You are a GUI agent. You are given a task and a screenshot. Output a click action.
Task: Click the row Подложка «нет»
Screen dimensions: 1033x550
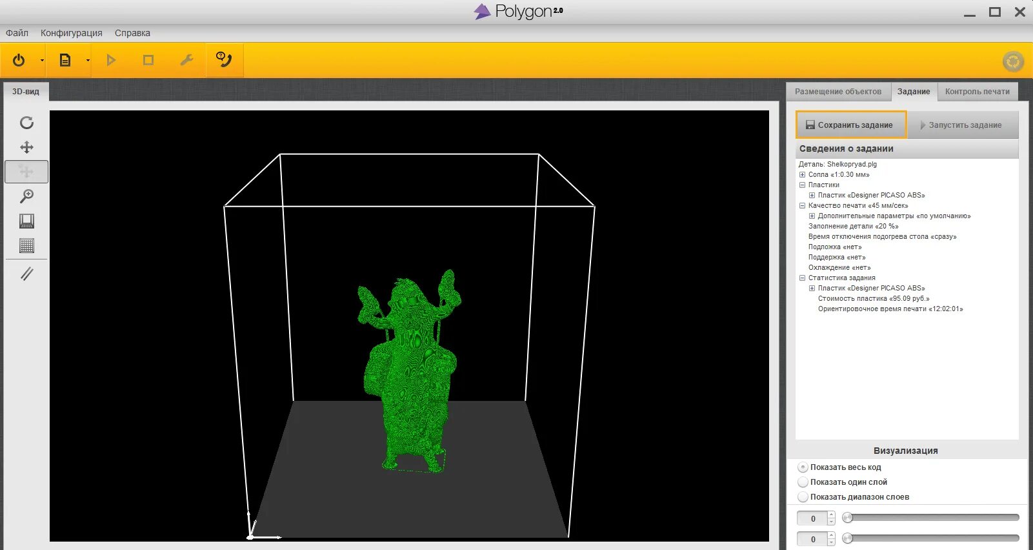coord(835,247)
